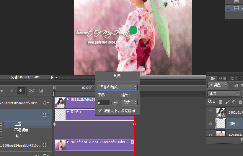Open motion options on 9e3df8dcd clip end
The width and height of the screenshot is (243, 156).
click(x=133, y=142)
